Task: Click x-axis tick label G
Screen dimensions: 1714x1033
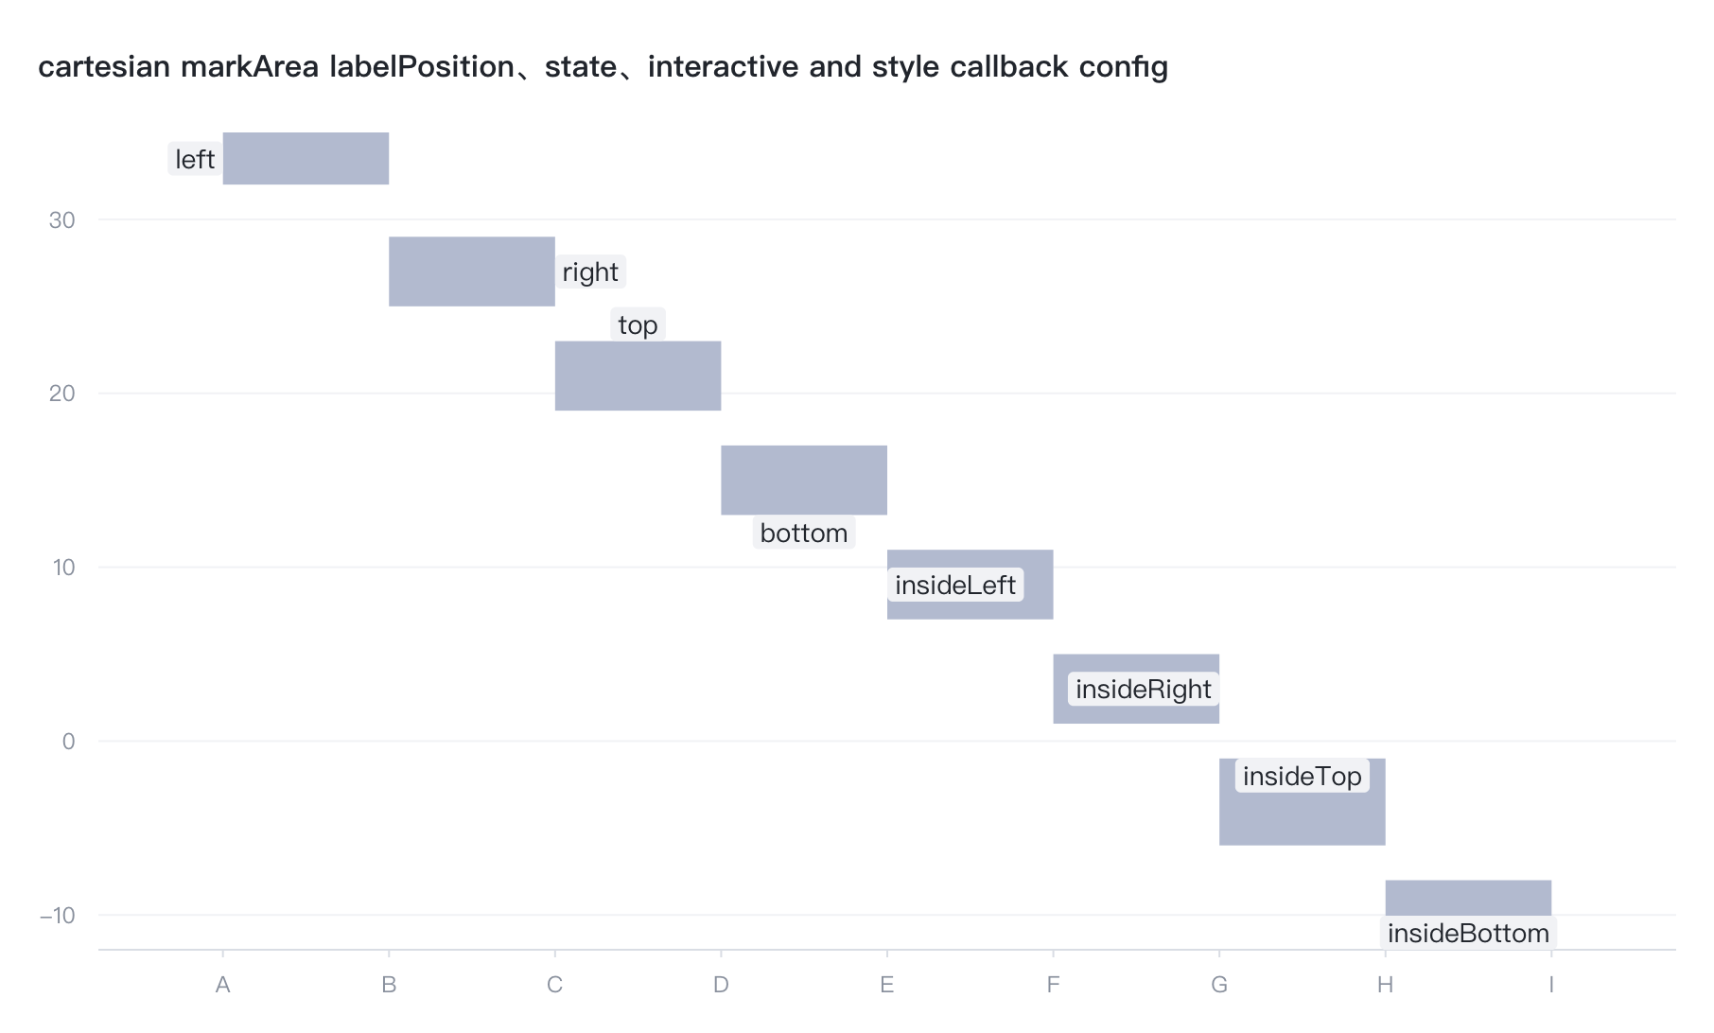Action: pyautogui.click(x=1219, y=985)
